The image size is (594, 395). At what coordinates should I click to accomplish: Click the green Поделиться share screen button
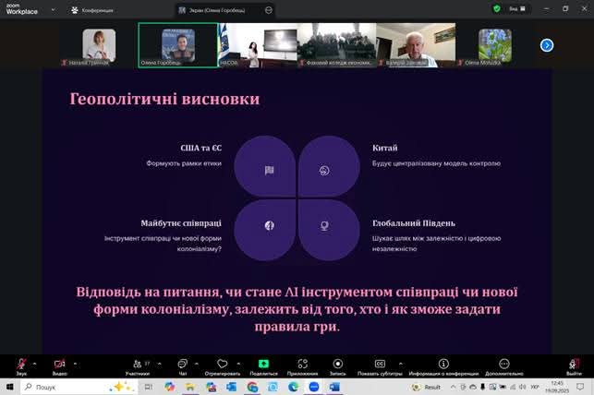[x=263, y=365]
